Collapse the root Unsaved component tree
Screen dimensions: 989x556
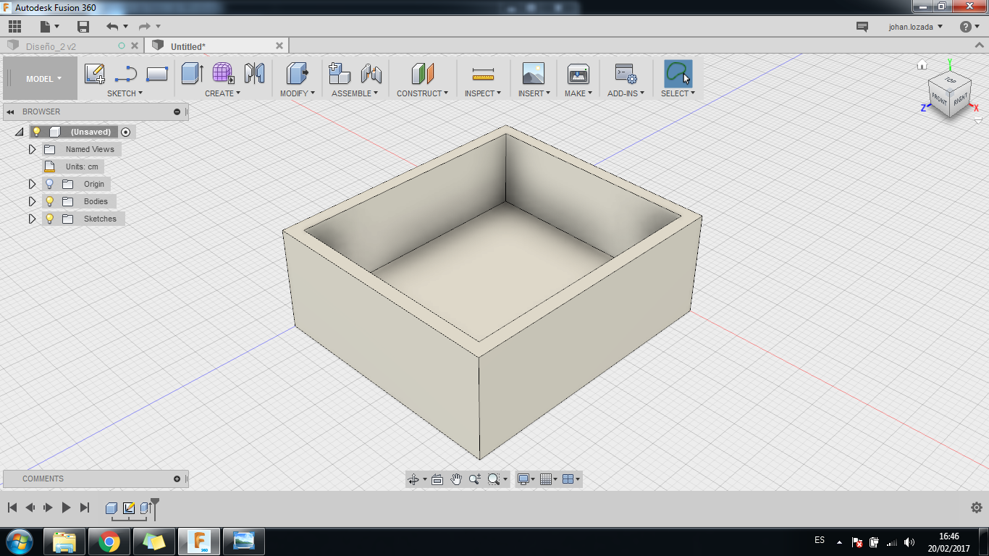20,132
